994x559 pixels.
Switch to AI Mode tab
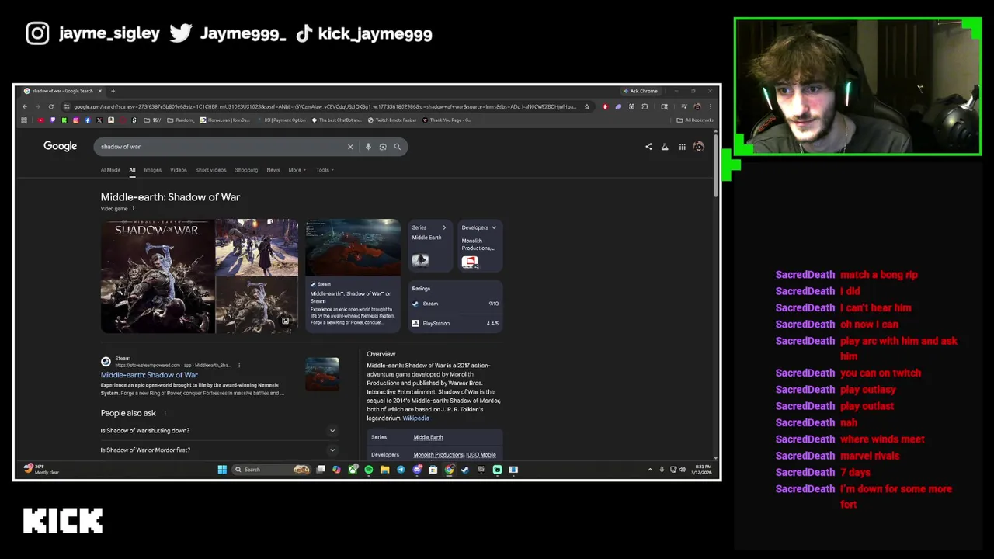click(110, 170)
